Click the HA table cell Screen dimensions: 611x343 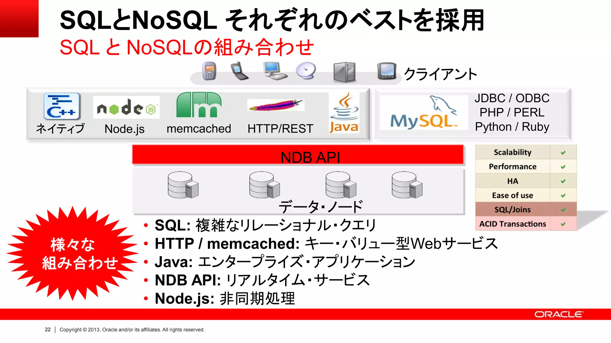pyautogui.click(x=513, y=181)
